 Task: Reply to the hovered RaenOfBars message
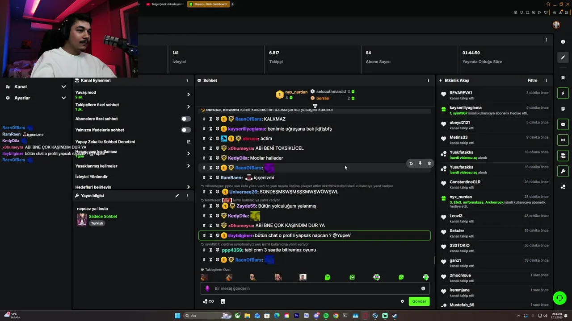click(x=411, y=164)
